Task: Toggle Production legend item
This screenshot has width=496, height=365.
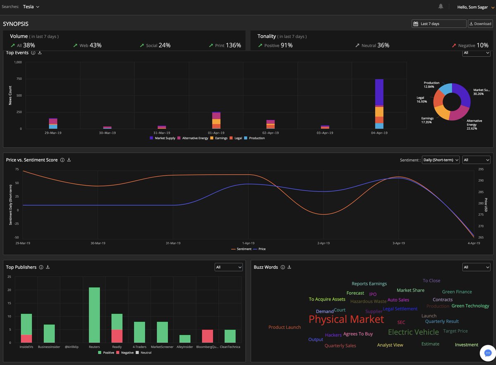Action: click(x=255, y=138)
